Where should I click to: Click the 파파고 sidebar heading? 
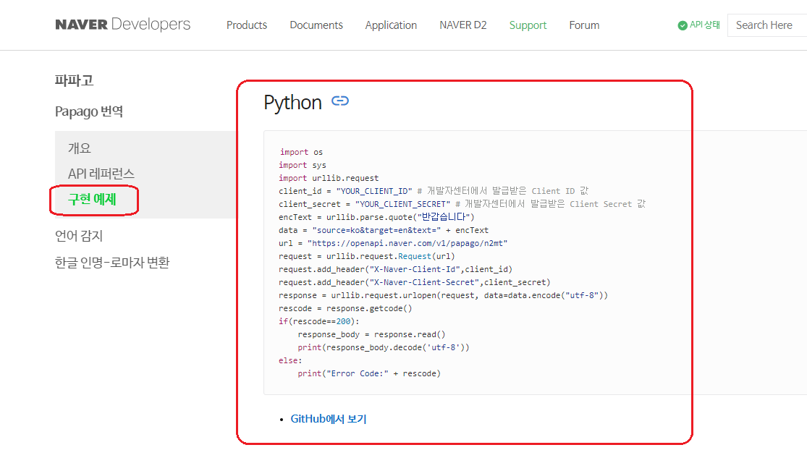(x=74, y=80)
